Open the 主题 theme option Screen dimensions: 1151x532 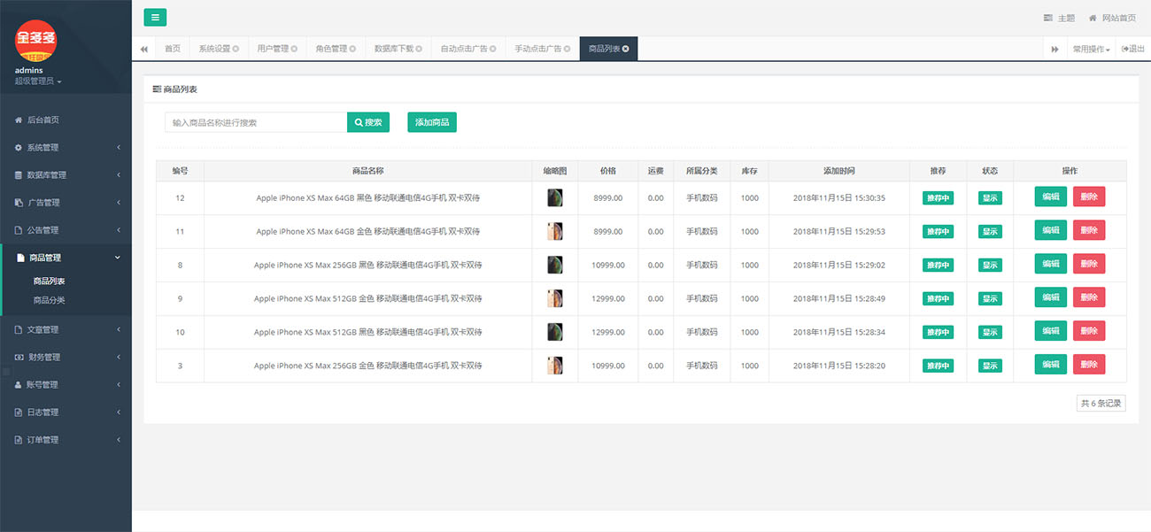(1059, 18)
